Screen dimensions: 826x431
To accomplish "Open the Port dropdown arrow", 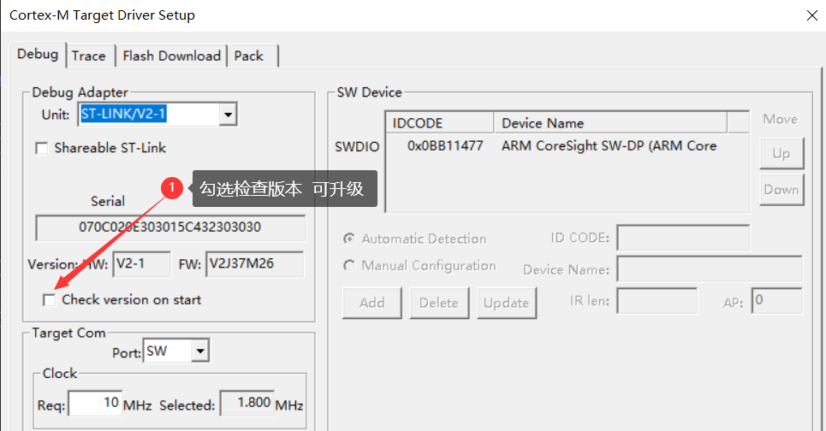I will click(x=200, y=351).
